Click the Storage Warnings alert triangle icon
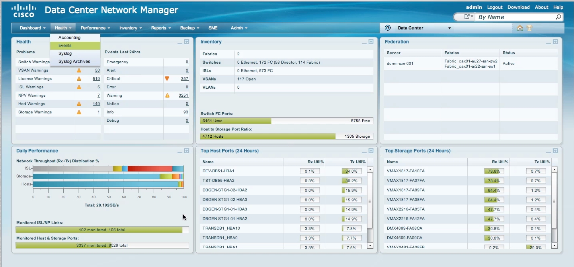Screen dimensions: 574x267 [79, 112]
